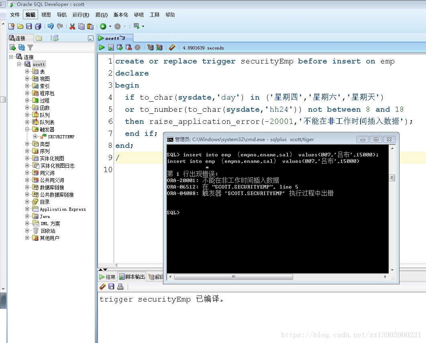Print the script output
The height and width of the screenshot is (343, 426).
pyautogui.click(x=120, y=286)
